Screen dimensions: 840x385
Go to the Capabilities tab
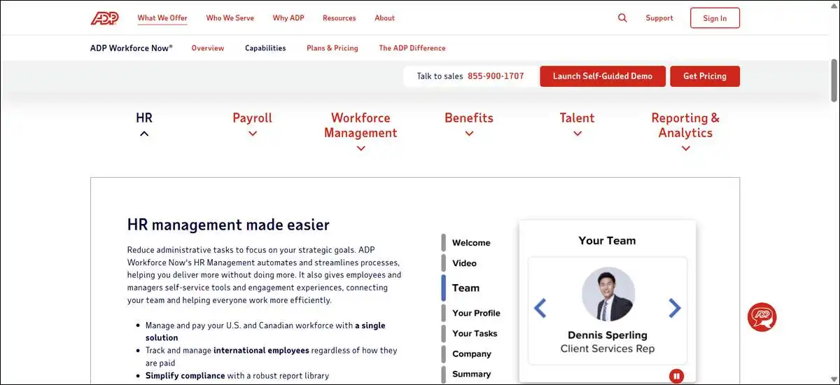(x=265, y=48)
